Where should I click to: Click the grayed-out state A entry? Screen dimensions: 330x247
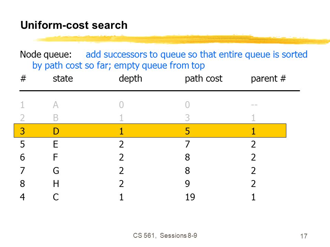tap(56, 105)
